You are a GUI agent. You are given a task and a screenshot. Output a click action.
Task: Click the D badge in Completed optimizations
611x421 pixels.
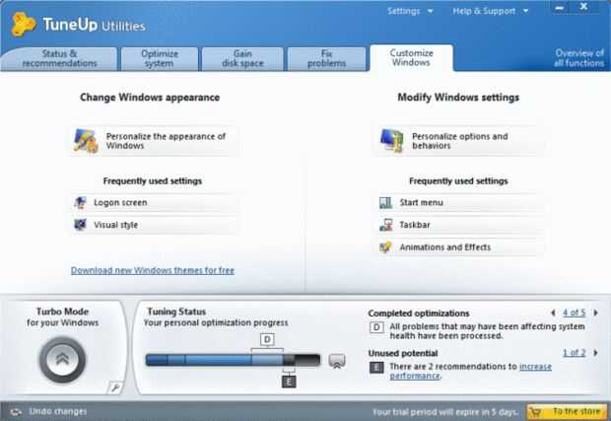pos(376,327)
